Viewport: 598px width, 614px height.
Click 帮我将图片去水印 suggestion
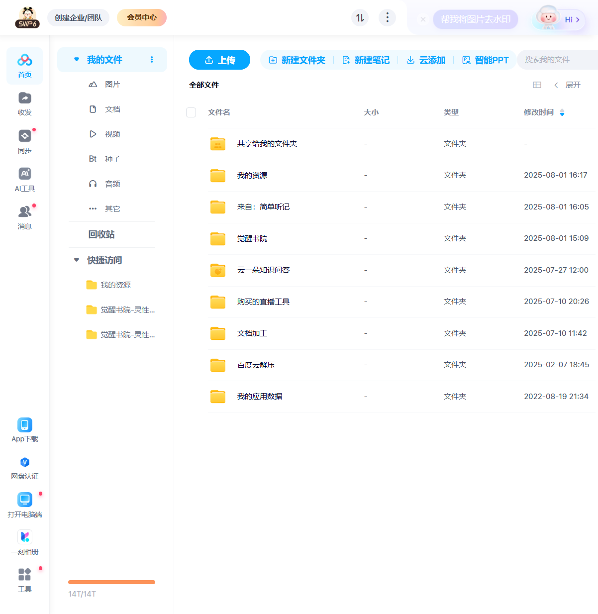coord(476,19)
